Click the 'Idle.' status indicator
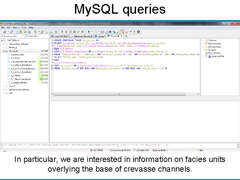This screenshot has width=240, height=180. (201, 150)
